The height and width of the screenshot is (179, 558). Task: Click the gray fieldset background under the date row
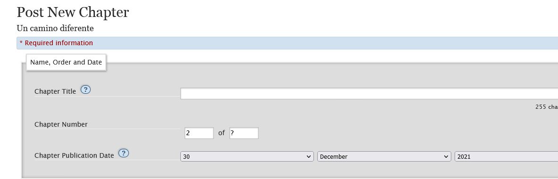pos(285,170)
